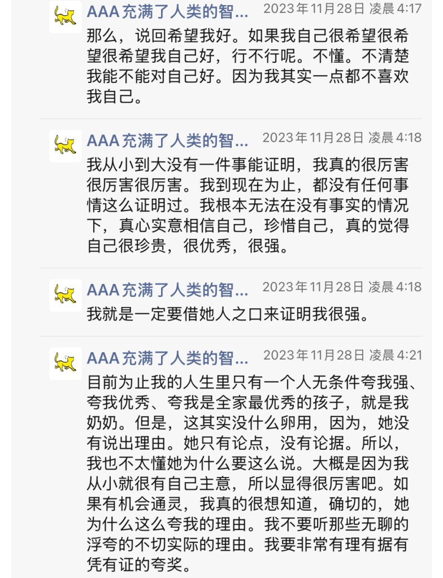443x578 pixels.
Task: Open the sender name on the 4:17 message
Action: [x=168, y=10]
